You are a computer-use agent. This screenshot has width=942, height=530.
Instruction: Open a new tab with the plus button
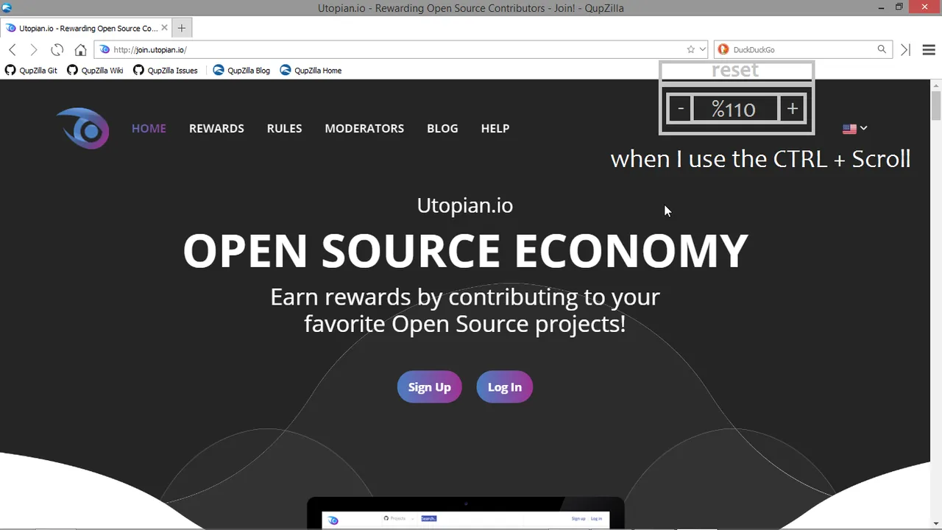(181, 28)
